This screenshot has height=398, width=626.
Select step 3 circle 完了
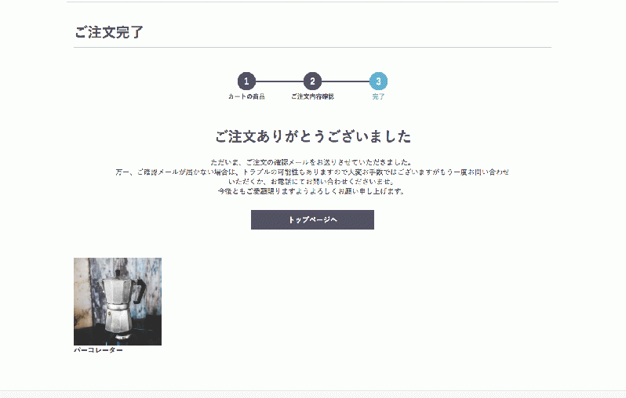[x=378, y=81]
